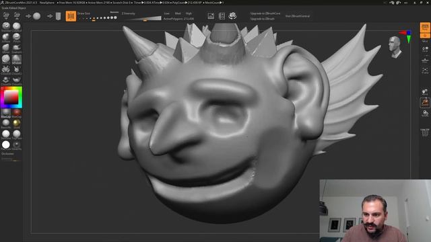Screen dimensions: 431x242
Task: Start a new stone block mesh
Action: [x=58, y=16]
